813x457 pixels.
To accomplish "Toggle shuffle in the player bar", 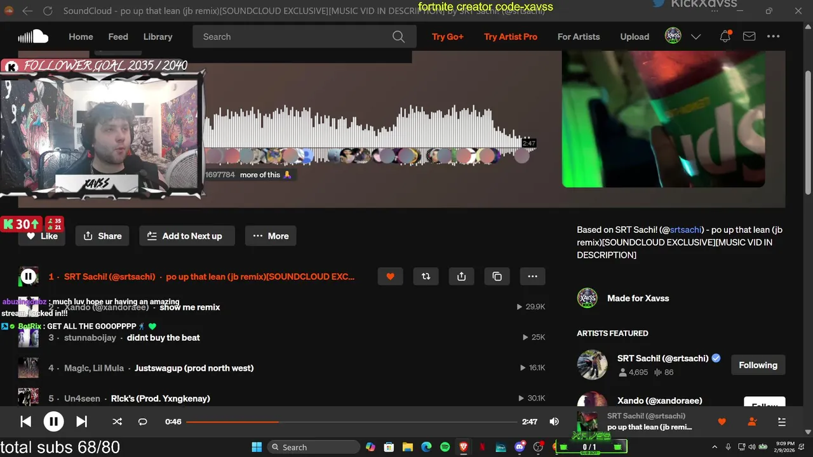I will [117, 421].
